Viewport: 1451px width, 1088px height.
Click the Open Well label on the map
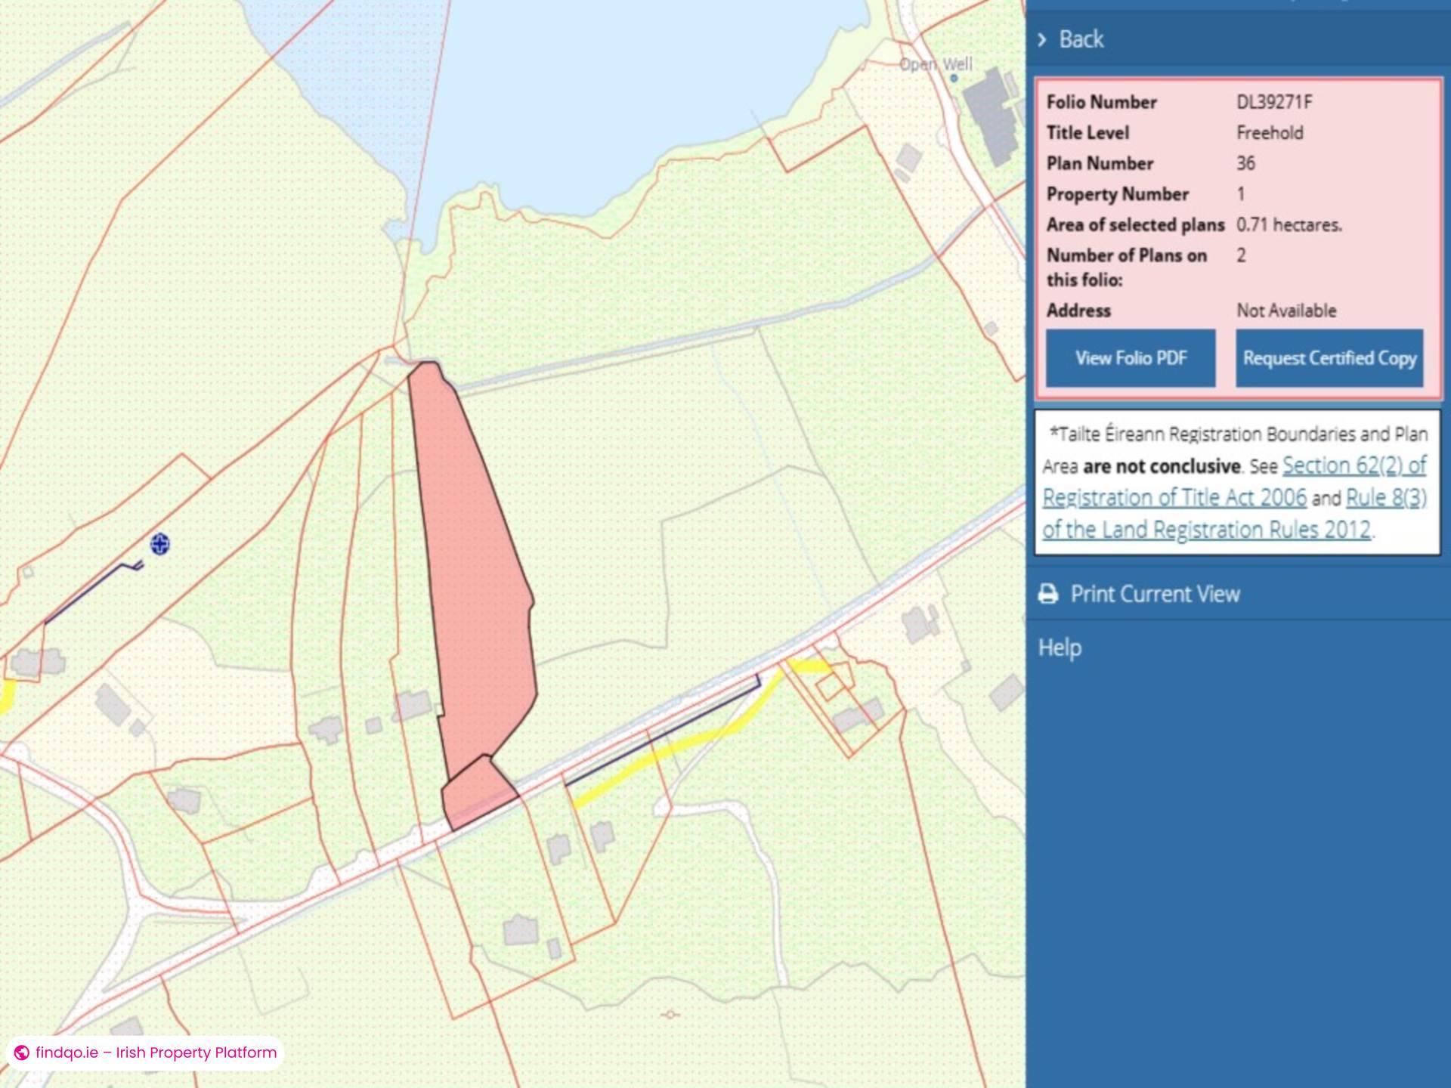point(936,65)
